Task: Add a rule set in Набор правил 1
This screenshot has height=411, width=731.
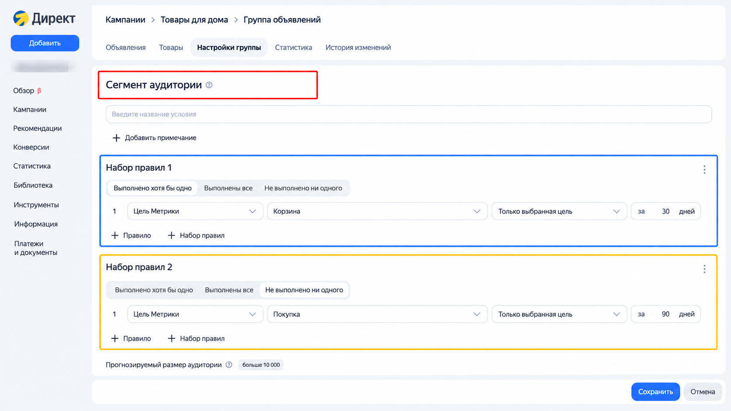Action: click(196, 235)
